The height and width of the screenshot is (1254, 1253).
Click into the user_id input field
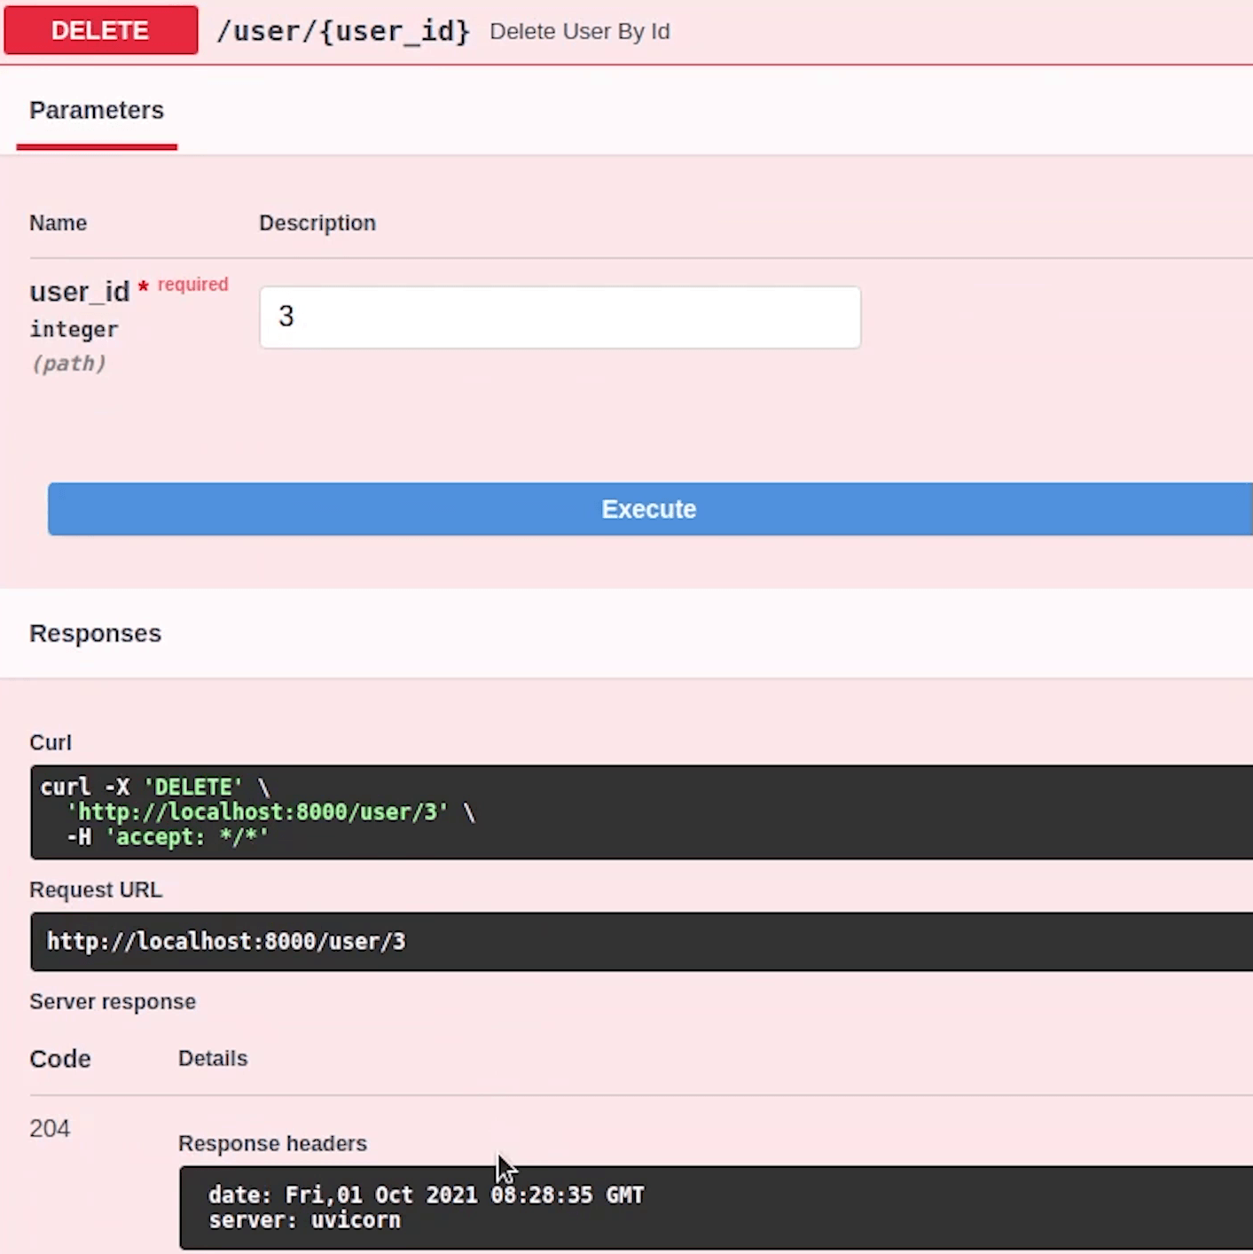[x=560, y=317]
